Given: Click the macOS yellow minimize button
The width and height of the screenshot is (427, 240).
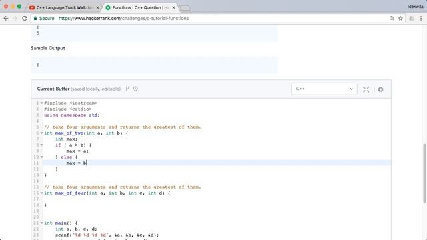Looking at the screenshot, I should pos(13,6).
